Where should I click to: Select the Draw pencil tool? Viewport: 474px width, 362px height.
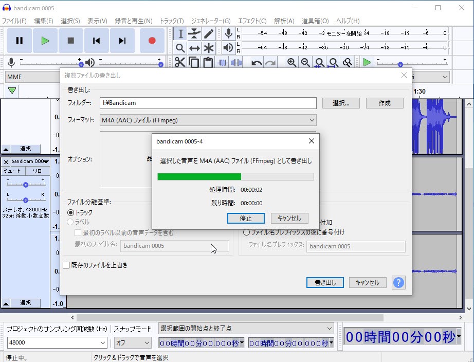pyautogui.click(x=209, y=34)
